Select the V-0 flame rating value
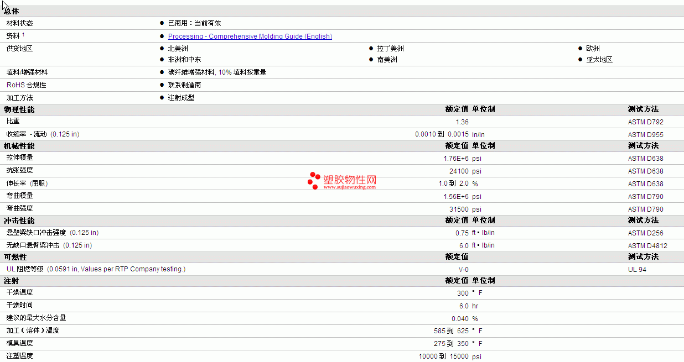The width and height of the screenshot is (684, 362). (464, 270)
